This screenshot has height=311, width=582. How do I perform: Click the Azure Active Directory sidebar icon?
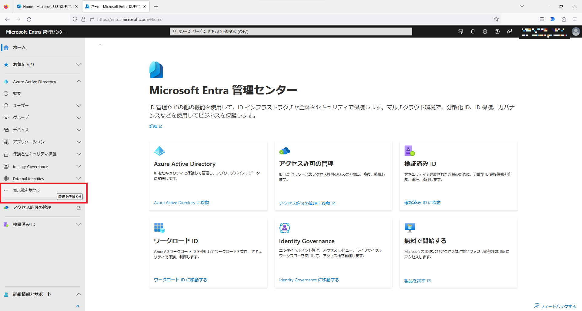click(6, 82)
